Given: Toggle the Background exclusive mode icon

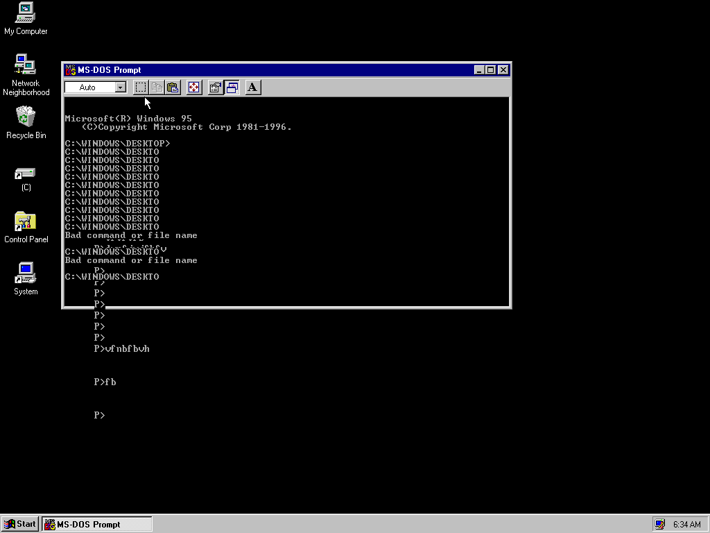Looking at the screenshot, I should [232, 87].
